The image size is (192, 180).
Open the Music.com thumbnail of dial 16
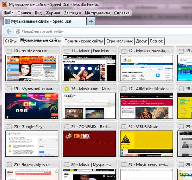pyautogui.click(x=89, y=106)
